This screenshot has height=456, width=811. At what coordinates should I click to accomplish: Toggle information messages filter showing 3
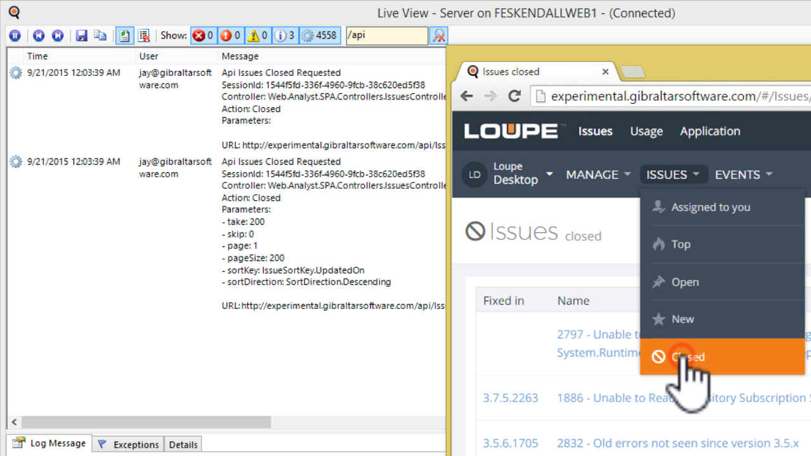(x=285, y=35)
